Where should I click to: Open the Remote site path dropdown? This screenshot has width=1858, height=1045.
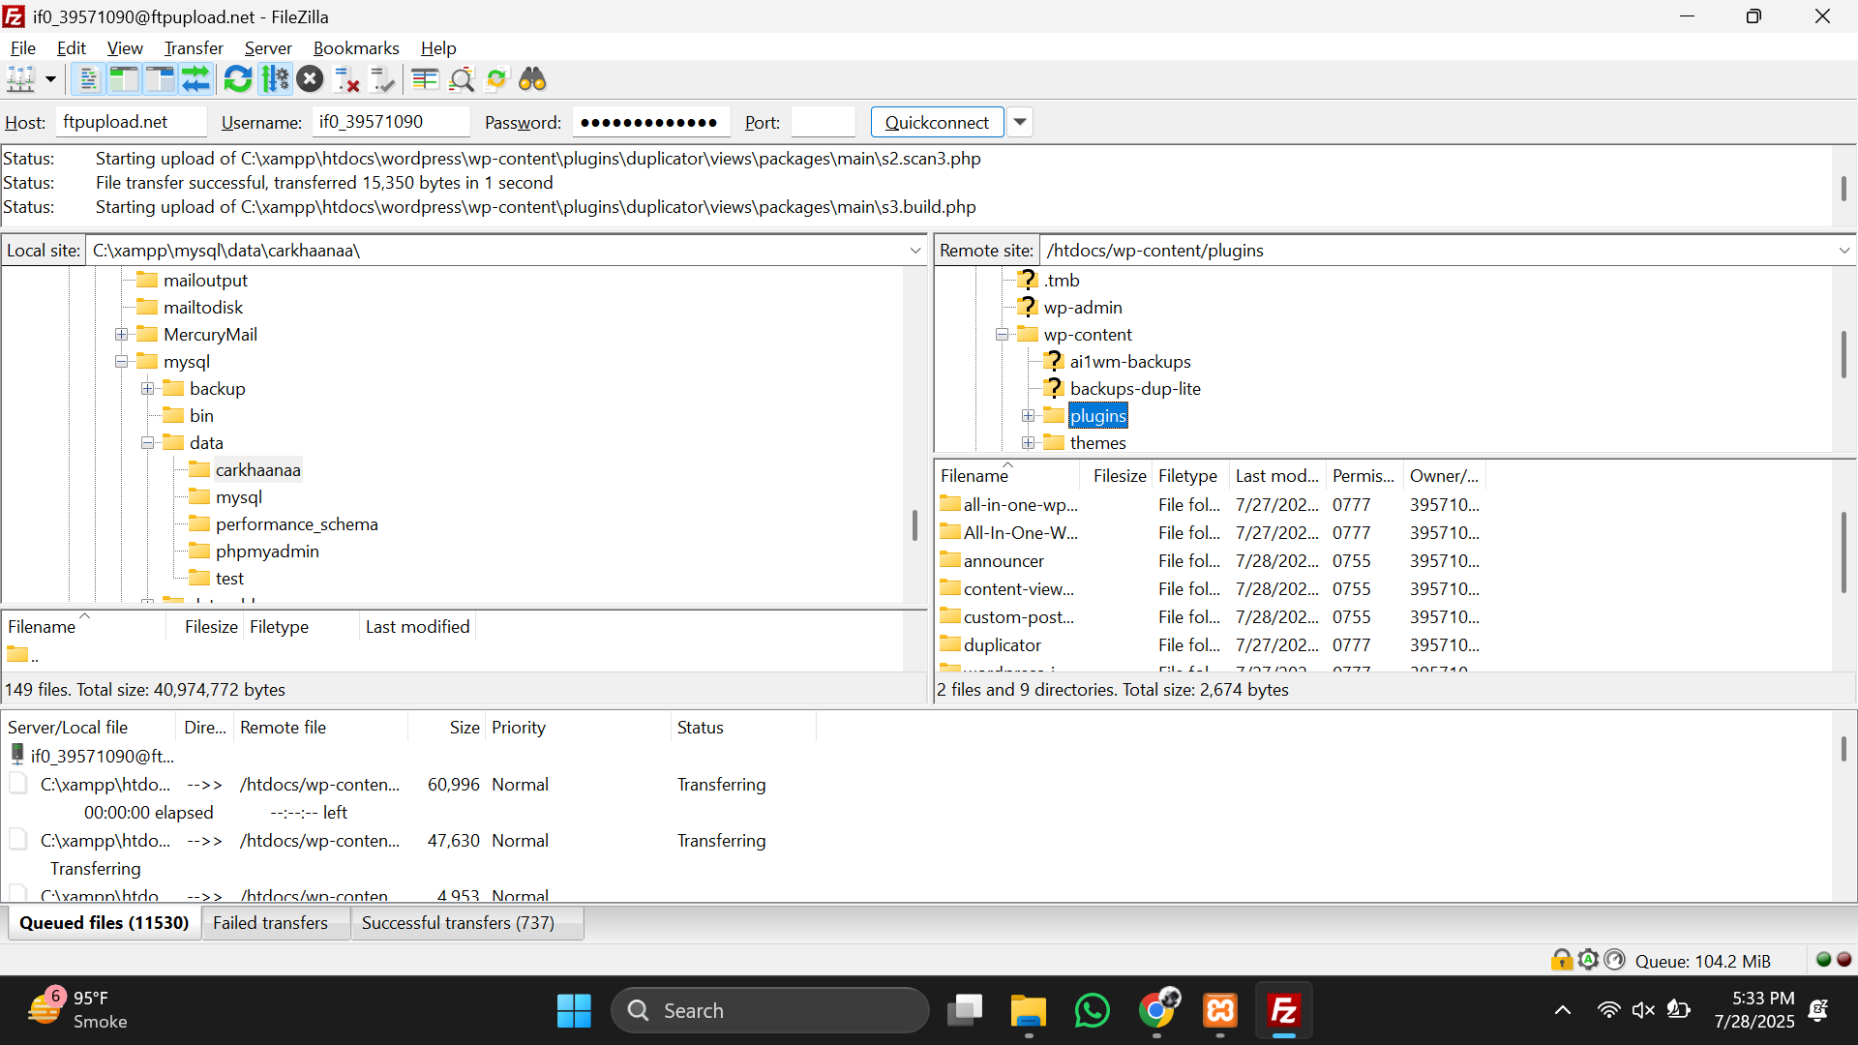(1844, 251)
